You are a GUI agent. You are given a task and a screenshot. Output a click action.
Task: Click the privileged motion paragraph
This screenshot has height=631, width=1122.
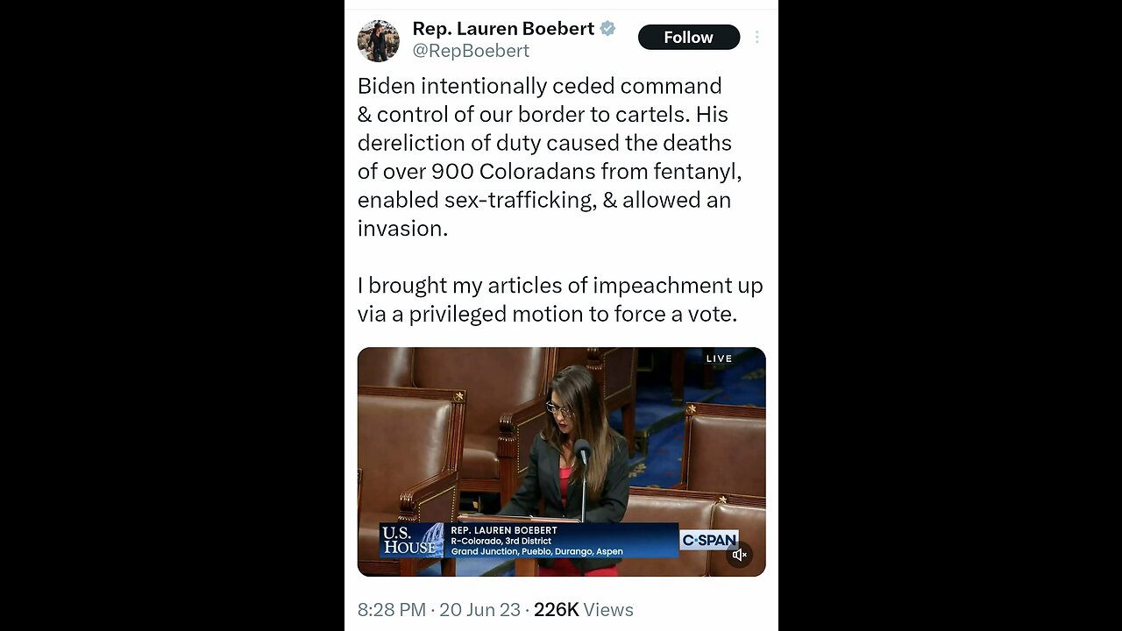click(560, 300)
